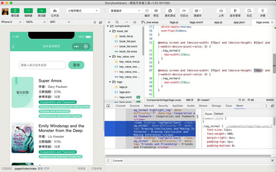Open the tags.wxss:7 source link

tap(249, 126)
